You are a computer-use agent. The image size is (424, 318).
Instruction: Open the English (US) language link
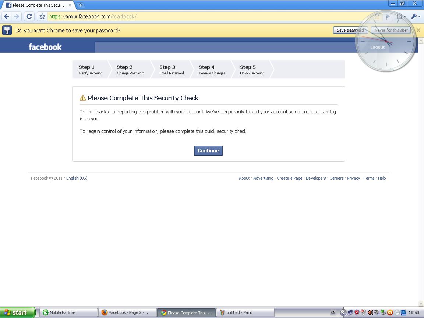coord(77,178)
